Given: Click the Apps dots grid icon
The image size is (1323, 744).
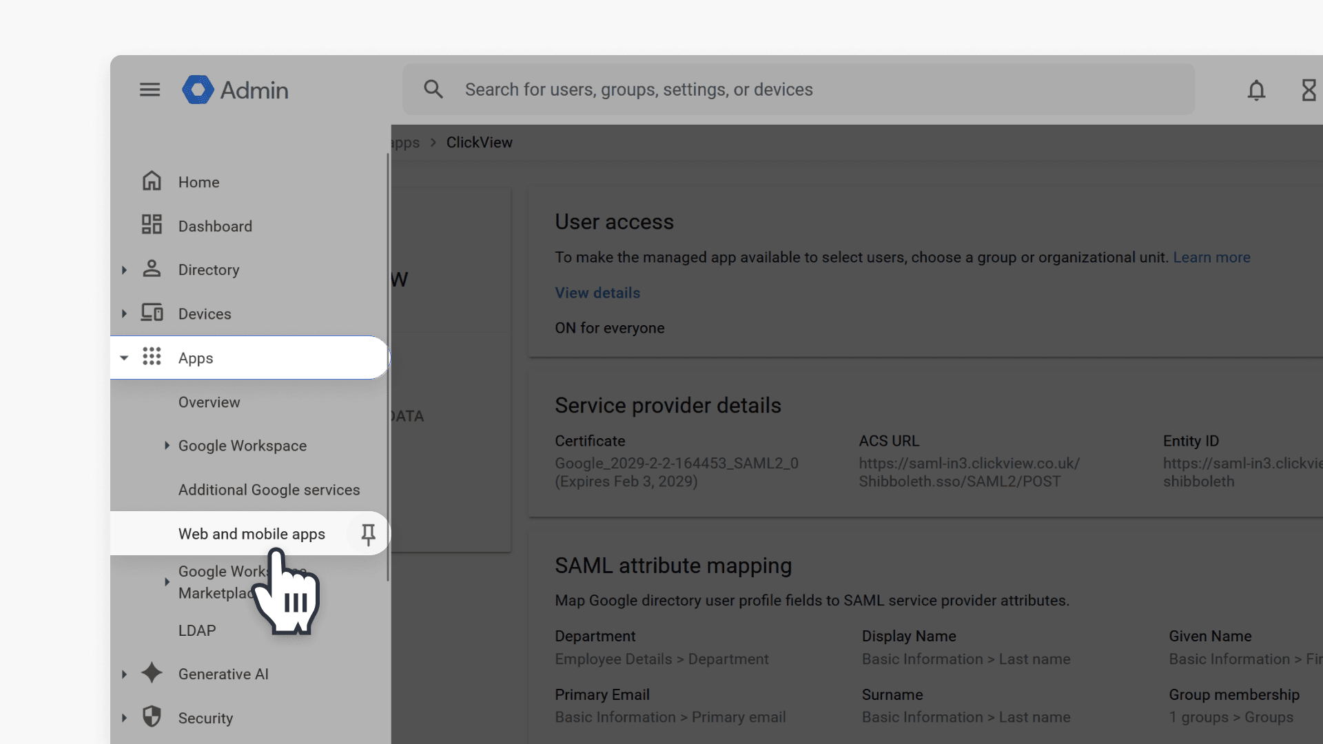Looking at the screenshot, I should 152,357.
